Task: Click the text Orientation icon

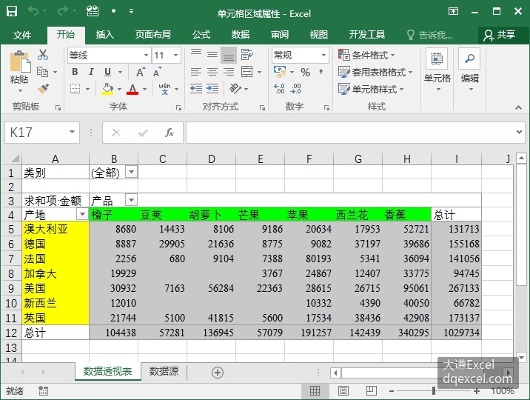Action: click(x=235, y=89)
